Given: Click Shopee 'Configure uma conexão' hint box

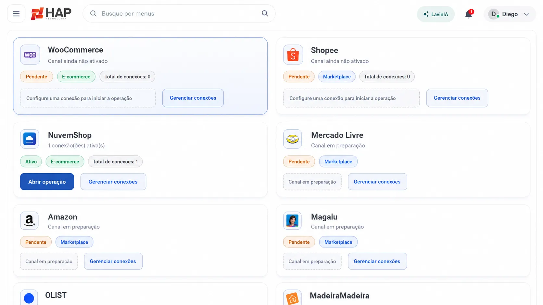Looking at the screenshot, I should [351, 98].
